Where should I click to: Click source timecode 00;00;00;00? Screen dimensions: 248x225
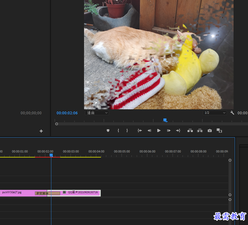tap(31, 113)
